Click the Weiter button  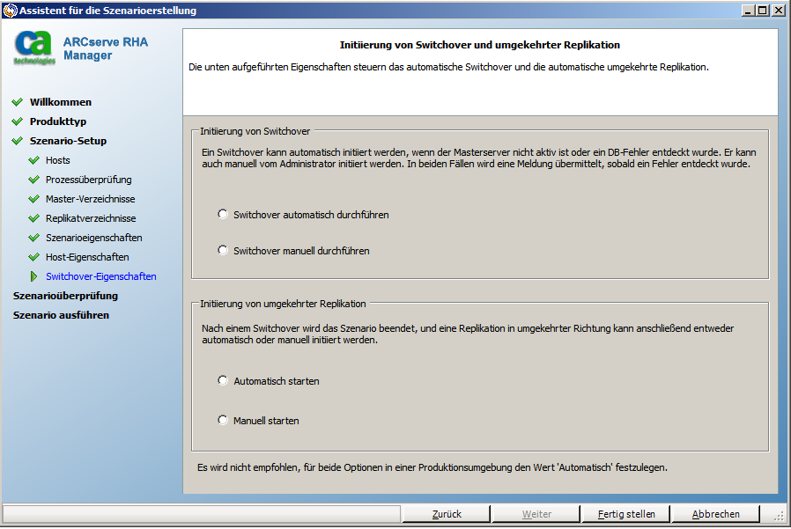pos(536,514)
